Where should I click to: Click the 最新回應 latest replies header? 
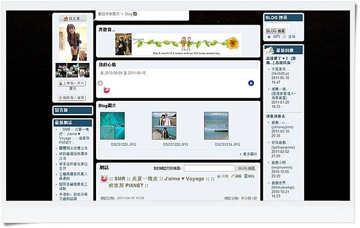284,50
